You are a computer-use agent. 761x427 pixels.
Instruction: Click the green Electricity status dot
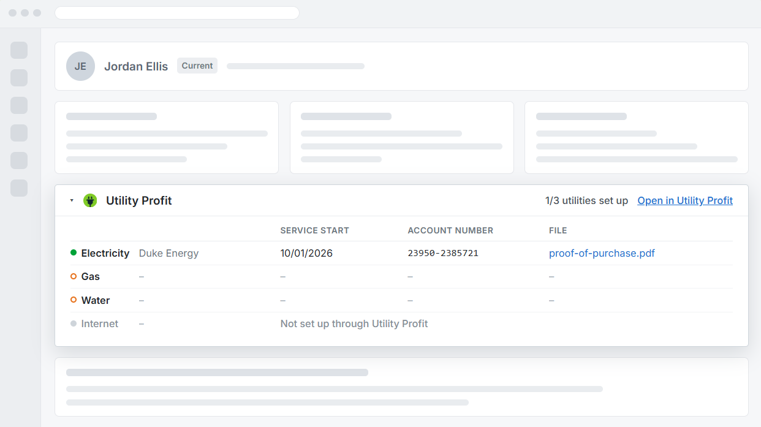pos(74,253)
